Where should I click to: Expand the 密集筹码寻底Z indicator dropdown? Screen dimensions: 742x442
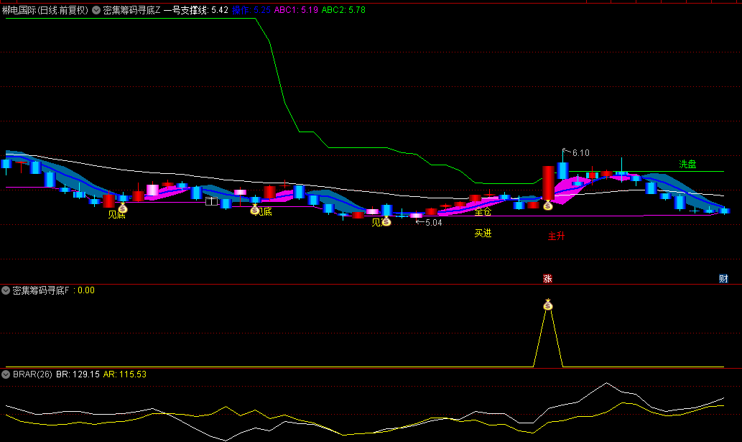point(96,10)
